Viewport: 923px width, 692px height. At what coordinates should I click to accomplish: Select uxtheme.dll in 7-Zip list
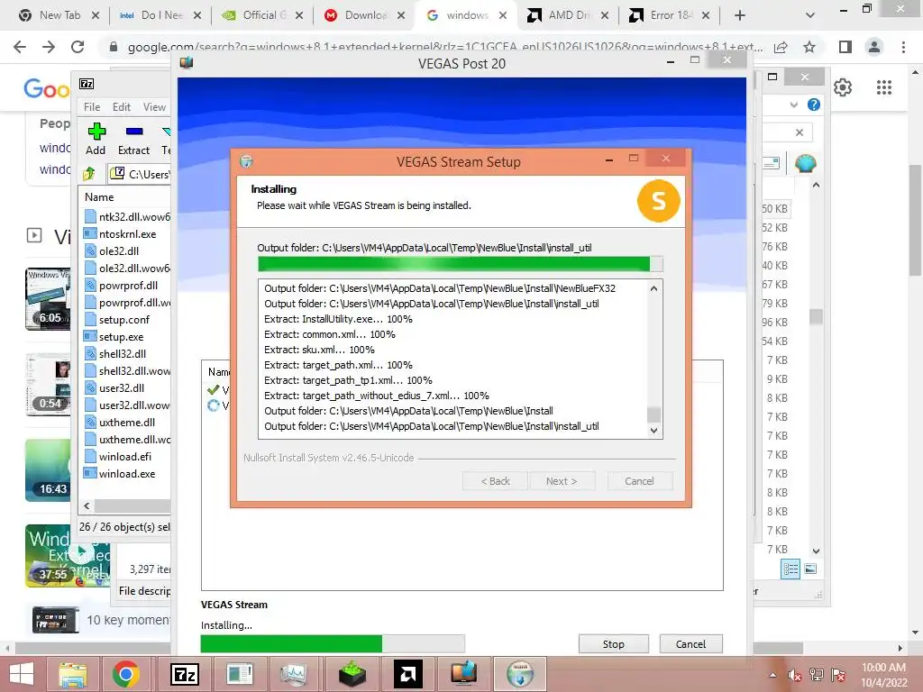[127, 423]
